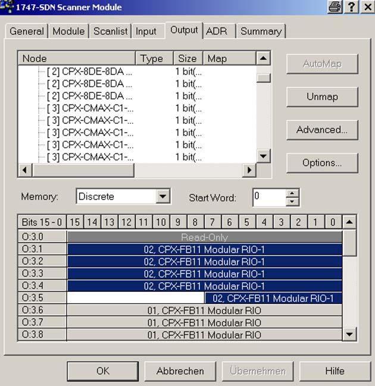Click bit map scroll up arrow
Image resolution: width=375 pixels, height=386 pixels.
(349, 222)
